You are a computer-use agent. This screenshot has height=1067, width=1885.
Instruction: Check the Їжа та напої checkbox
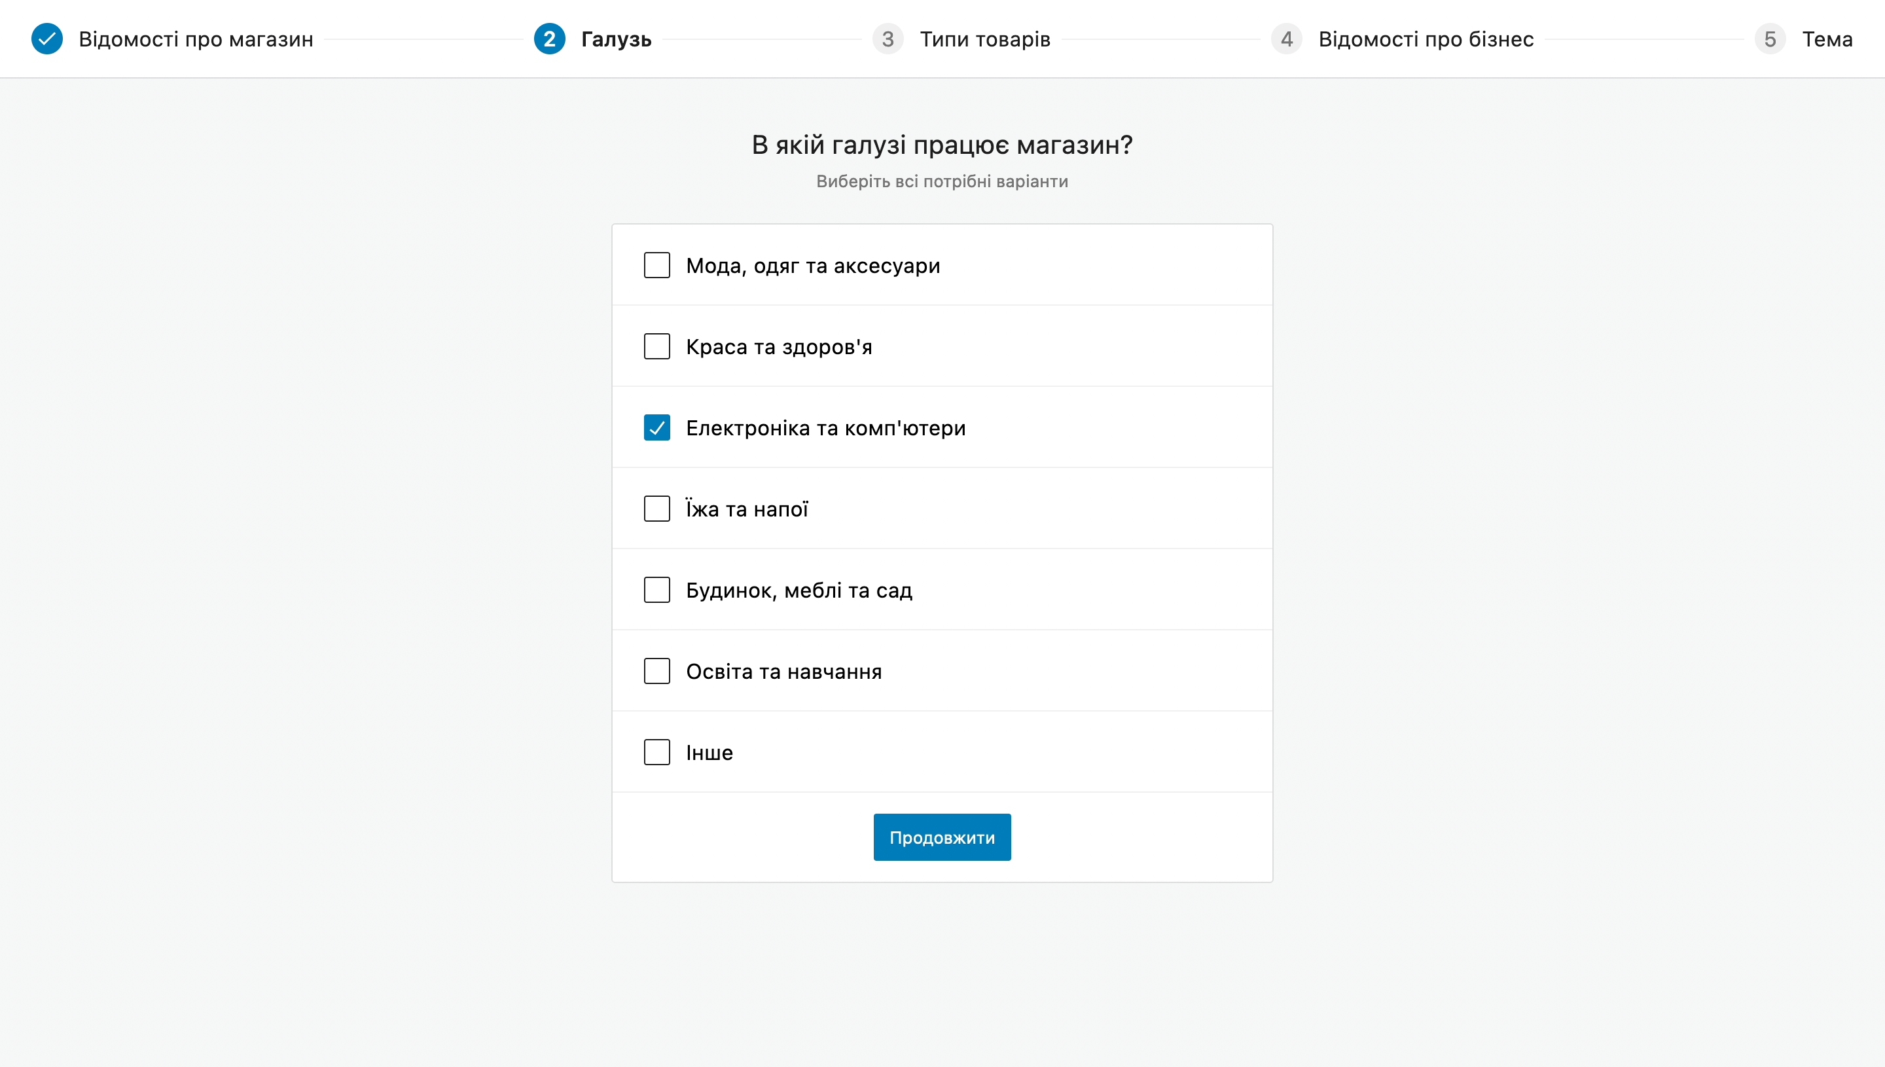pos(656,509)
